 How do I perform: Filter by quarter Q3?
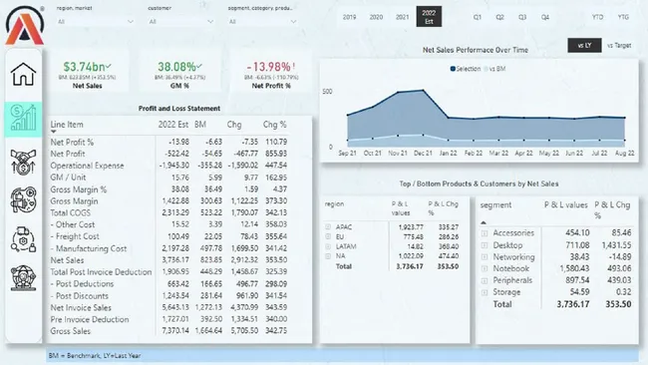pos(522,17)
